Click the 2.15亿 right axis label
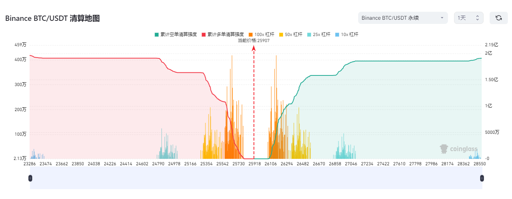The height and width of the screenshot is (199, 512). [x=492, y=45]
